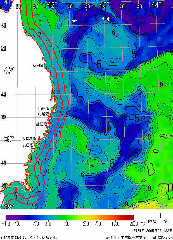Click the 17.0 value on color scale
Viewport: 173px width, 240px height.
coord(115,224)
